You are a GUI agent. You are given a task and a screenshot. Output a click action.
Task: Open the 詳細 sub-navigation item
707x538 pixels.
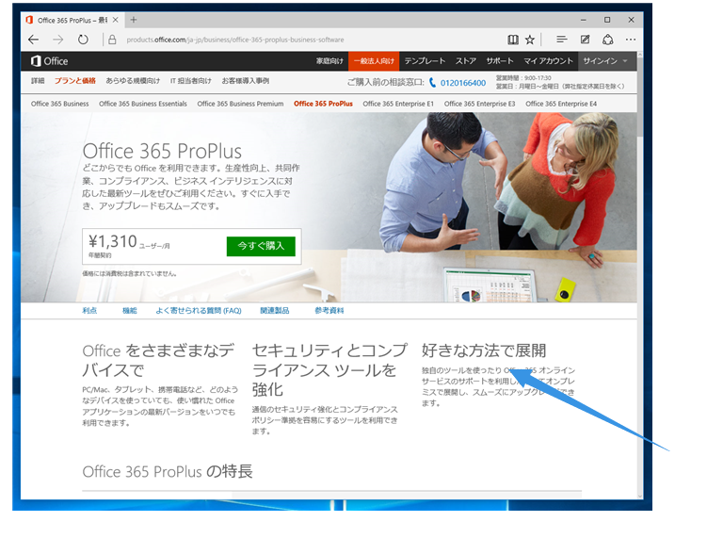coord(38,81)
